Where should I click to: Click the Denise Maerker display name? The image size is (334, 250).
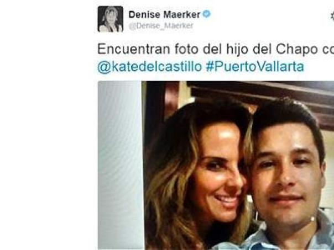164,14
